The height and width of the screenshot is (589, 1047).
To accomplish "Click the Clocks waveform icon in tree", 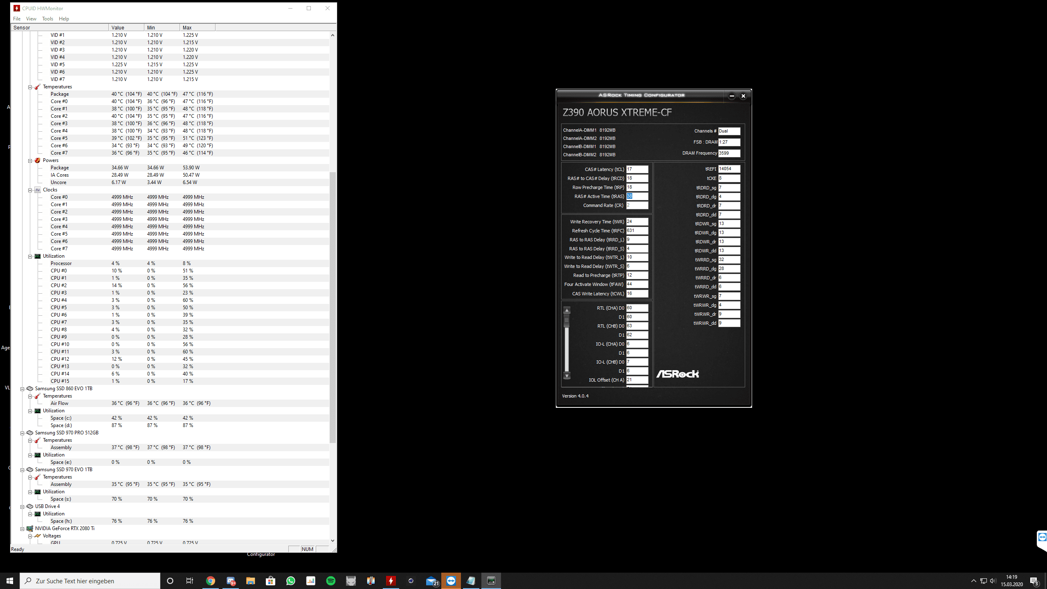I will 38,190.
